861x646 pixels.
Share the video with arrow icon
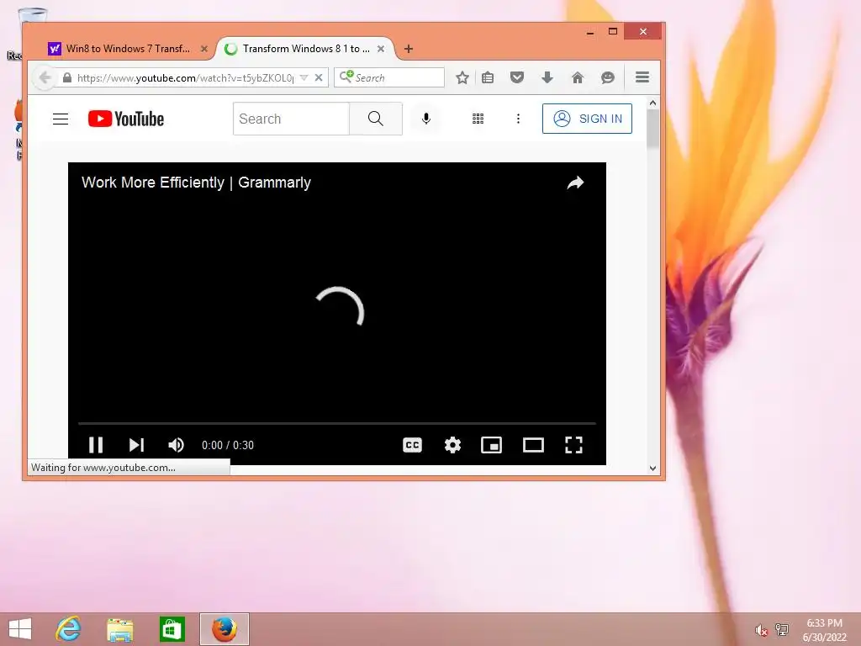[575, 183]
